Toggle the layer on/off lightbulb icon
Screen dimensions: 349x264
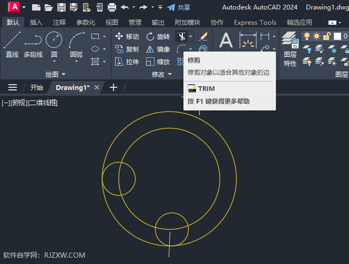click(307, 36)
